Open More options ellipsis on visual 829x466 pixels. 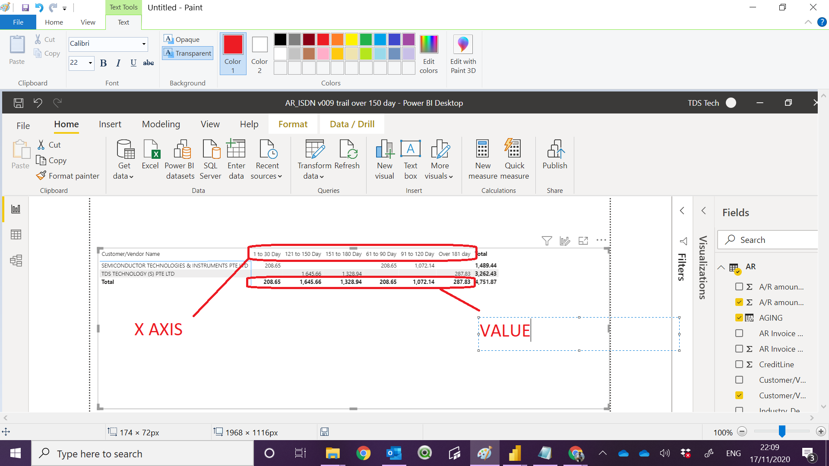[x=601, y=240]
